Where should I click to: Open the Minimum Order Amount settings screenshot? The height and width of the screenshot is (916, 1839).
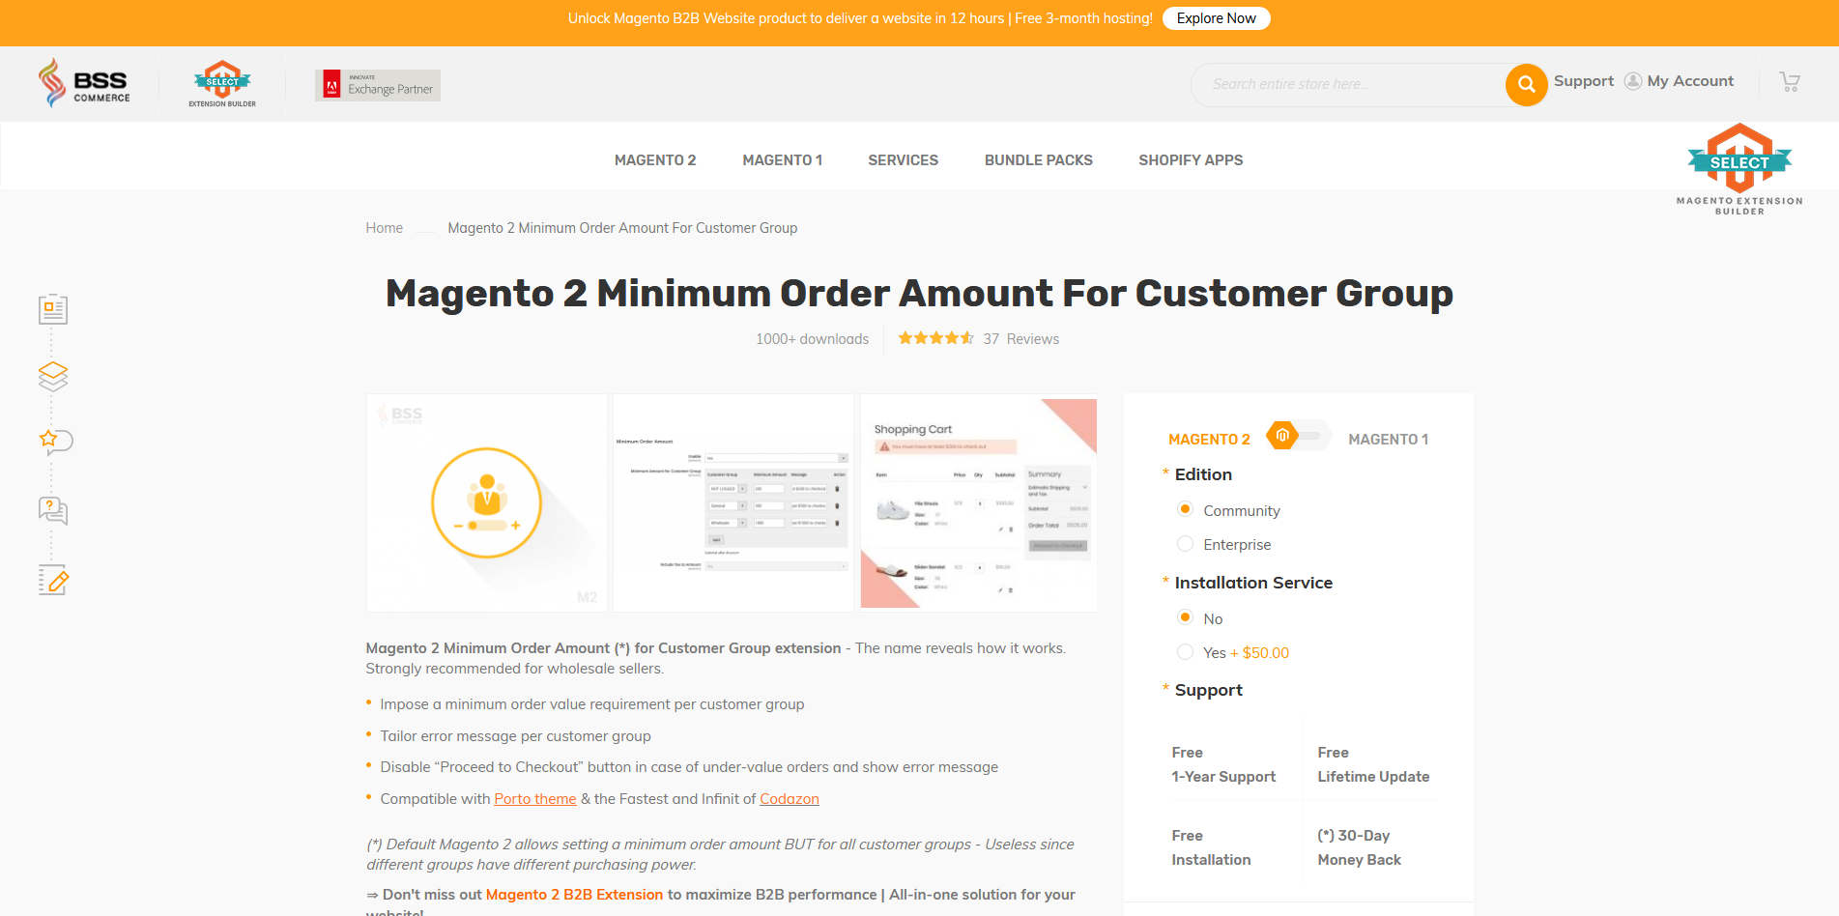coord(733,502)
